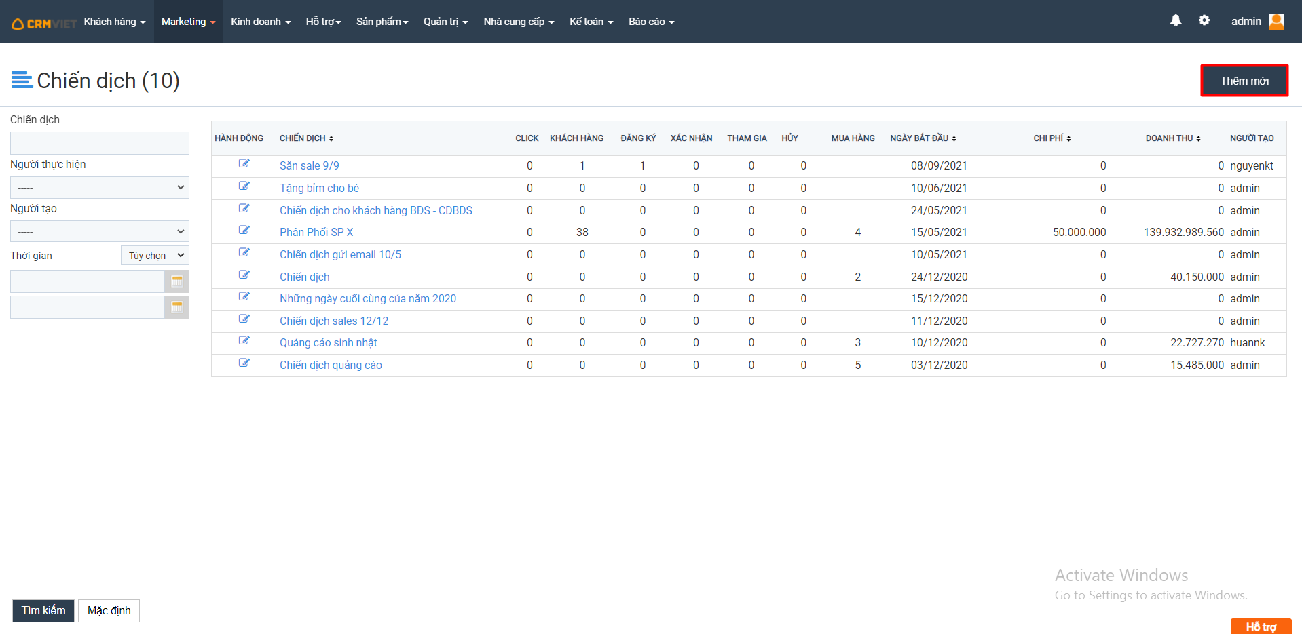Sort by Doanh thu column
Image resolution: width=1302 pixels, height=634 pixels.
coord(1173,138)
